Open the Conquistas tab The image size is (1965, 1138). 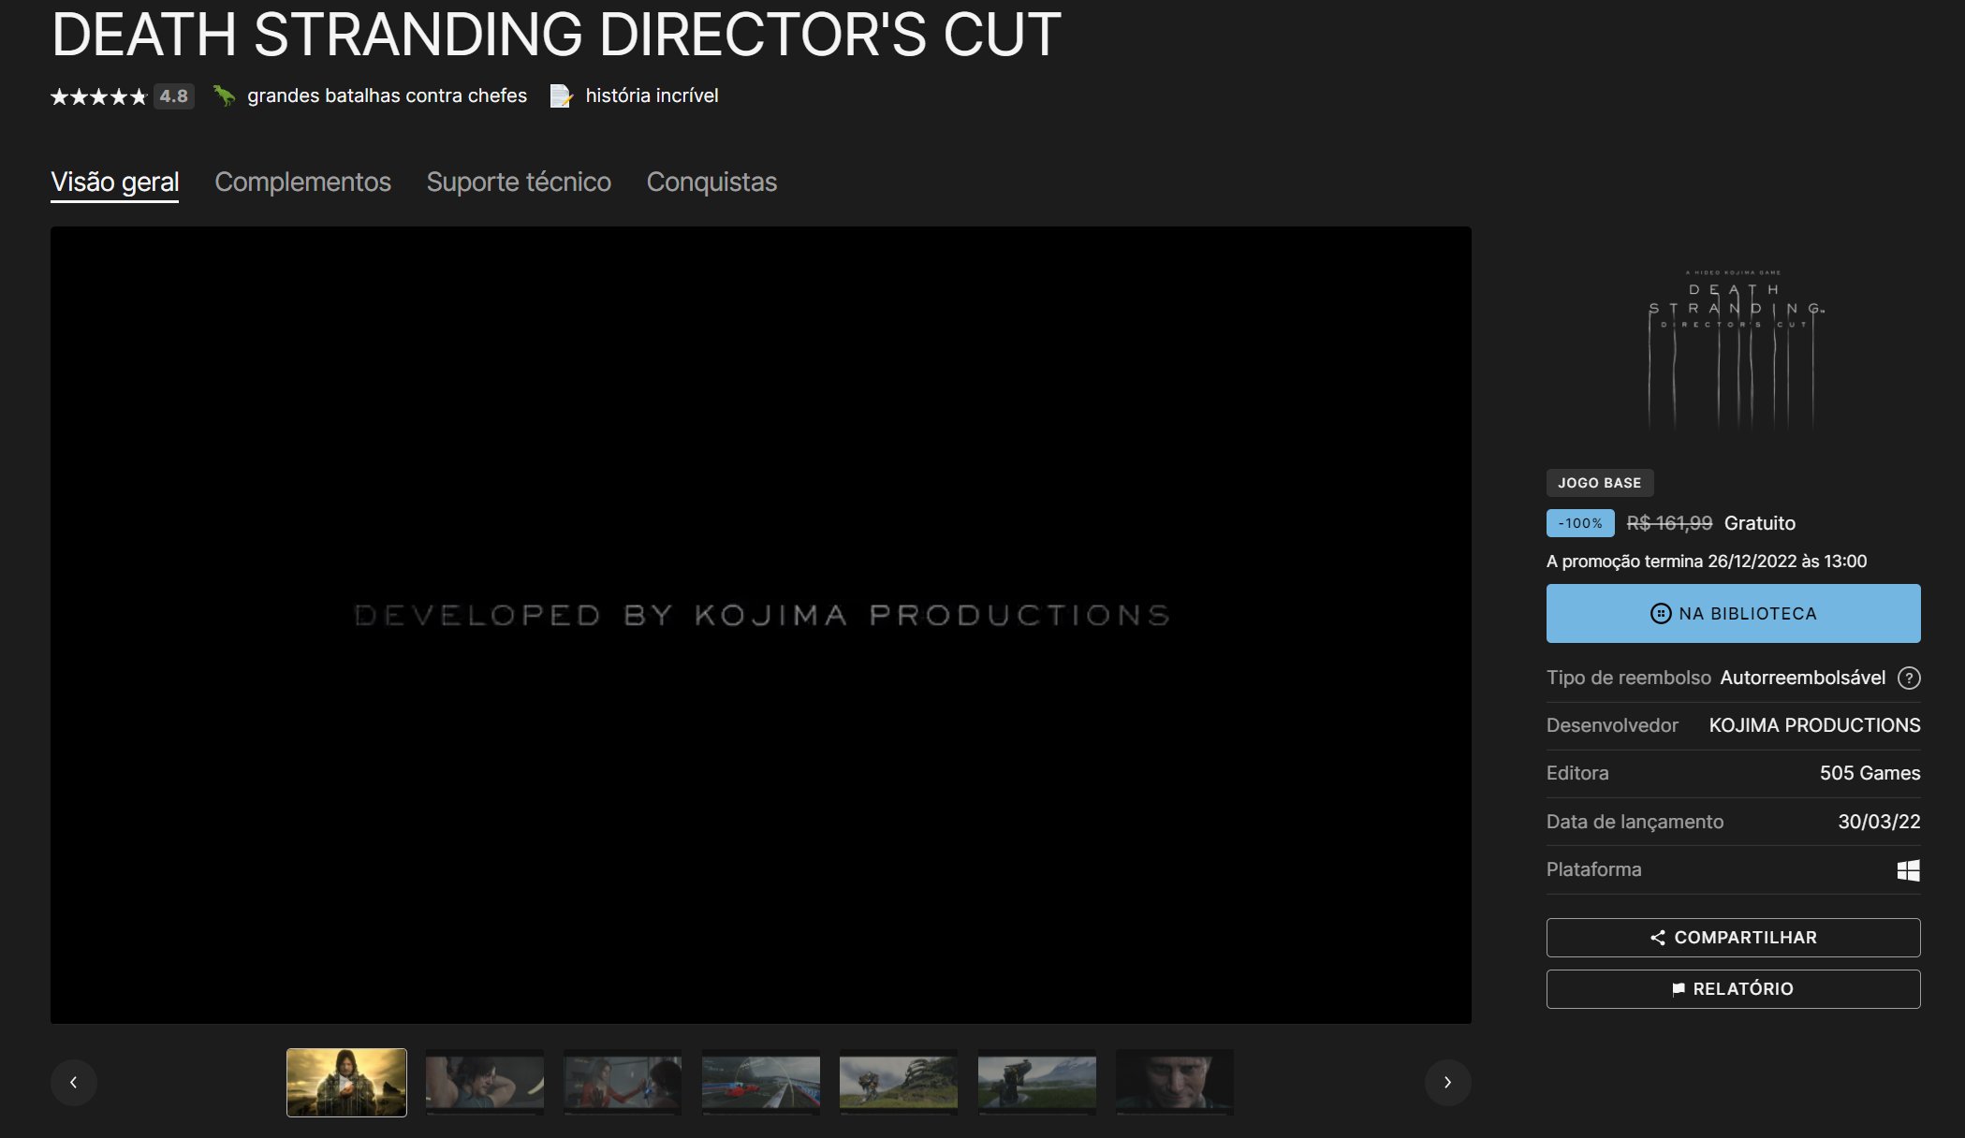tap(711, 182)
